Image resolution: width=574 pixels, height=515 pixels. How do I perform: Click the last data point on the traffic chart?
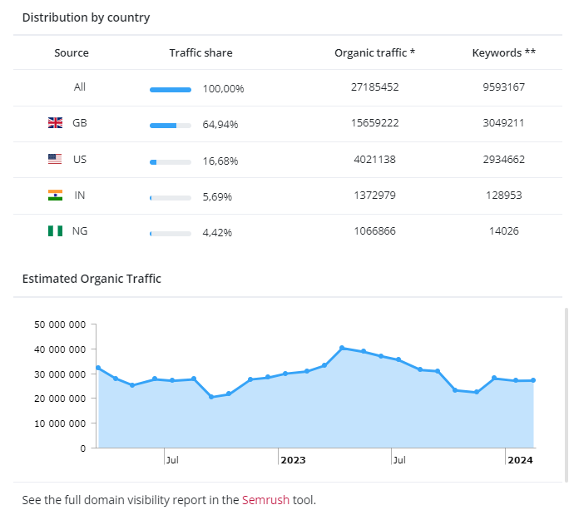point(533,380)
